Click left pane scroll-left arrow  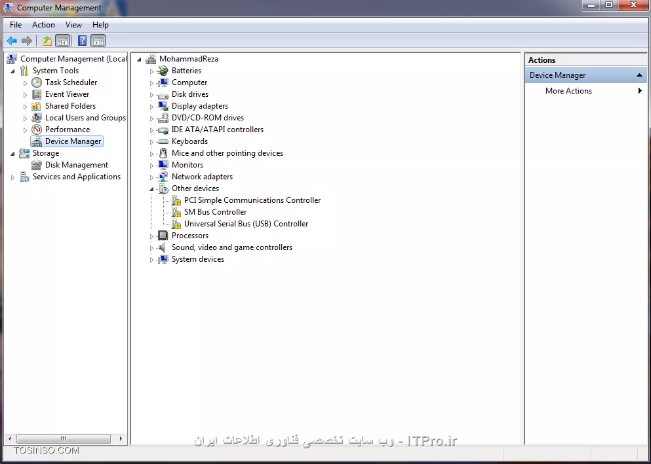(10, 438)
